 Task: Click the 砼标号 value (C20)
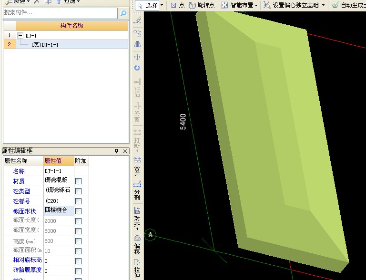(59, 201)
